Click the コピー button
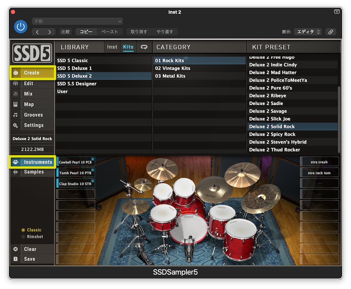The height and width of the screenshot is (289, 351). coord(86,32)
